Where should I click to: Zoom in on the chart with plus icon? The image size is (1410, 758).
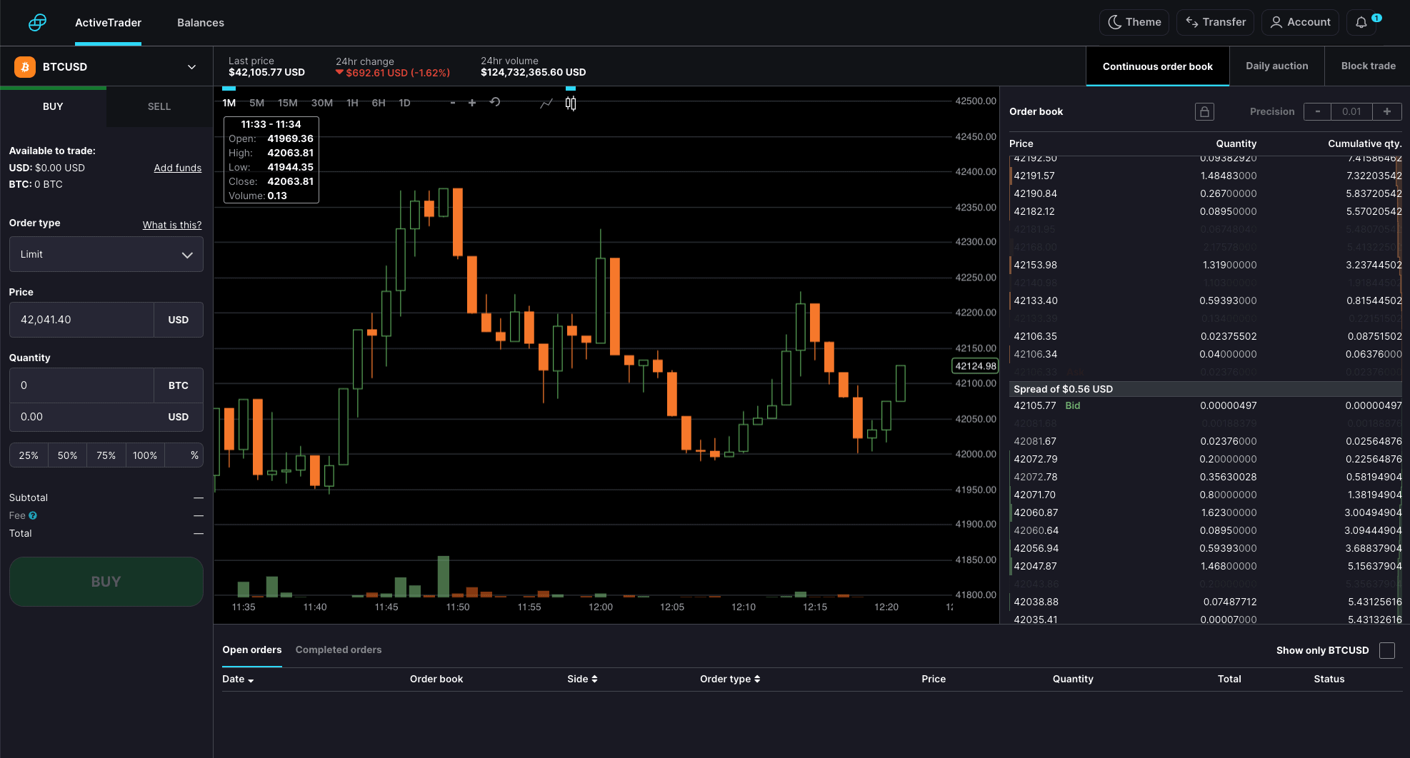click(471, 103)
